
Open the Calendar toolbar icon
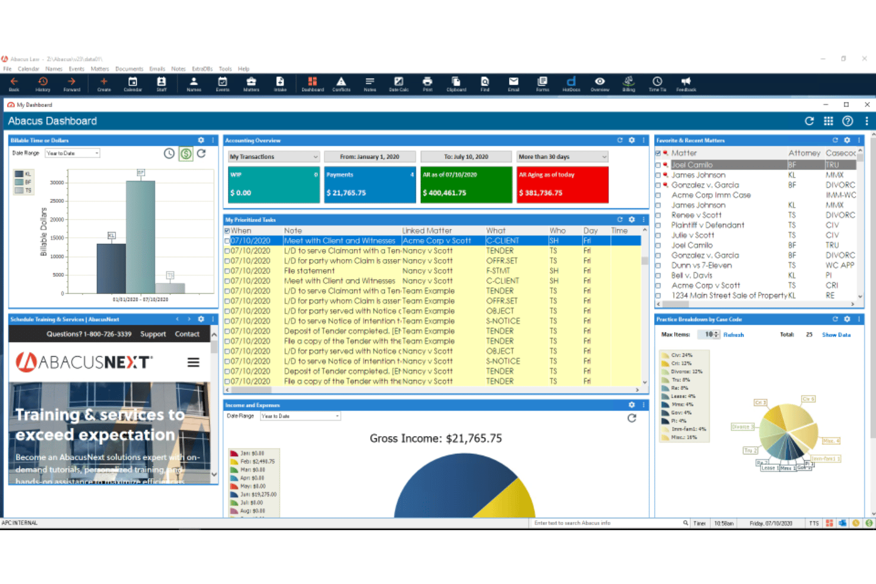click(133, 84)
